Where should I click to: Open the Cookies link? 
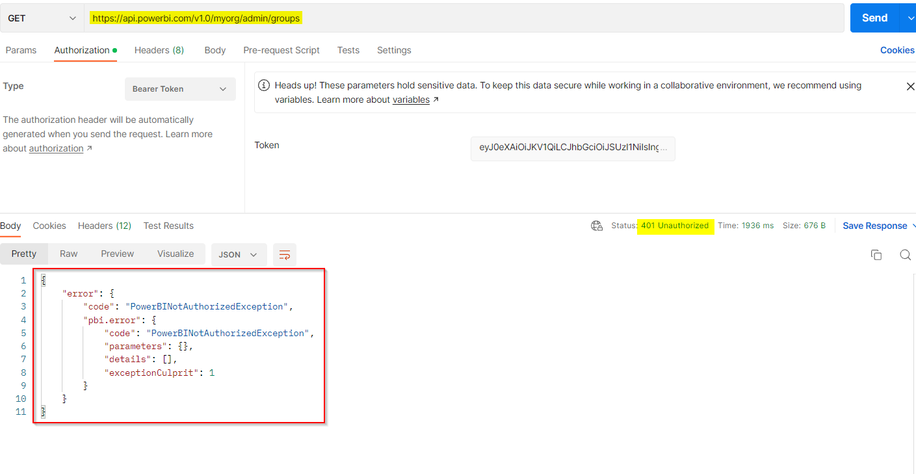(897, 50)
